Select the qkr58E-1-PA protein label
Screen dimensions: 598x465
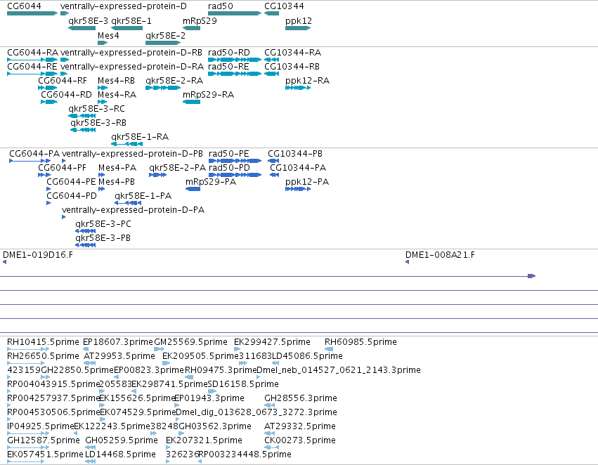tap(143, 196)
